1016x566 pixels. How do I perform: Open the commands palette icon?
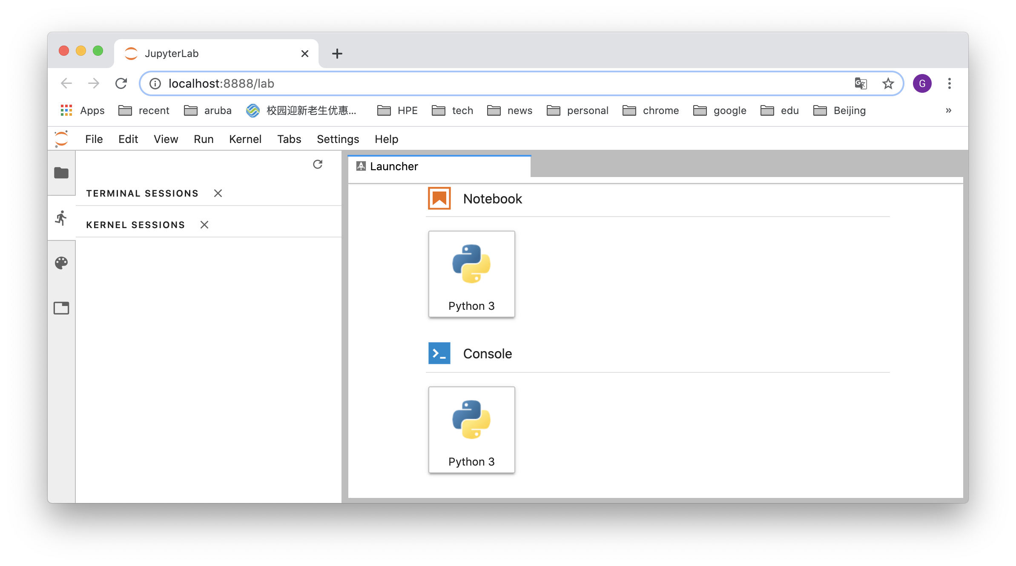61,263
